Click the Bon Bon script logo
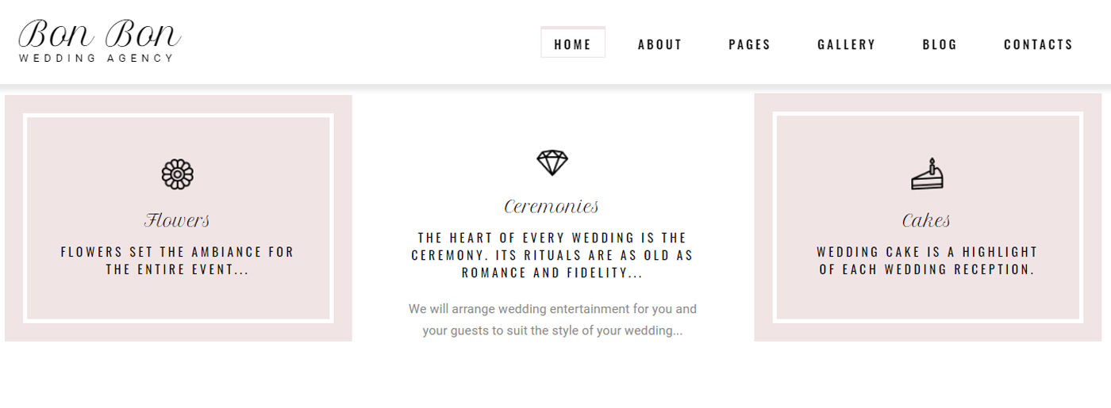This screenshot has width=1111, height=408. 99,34
